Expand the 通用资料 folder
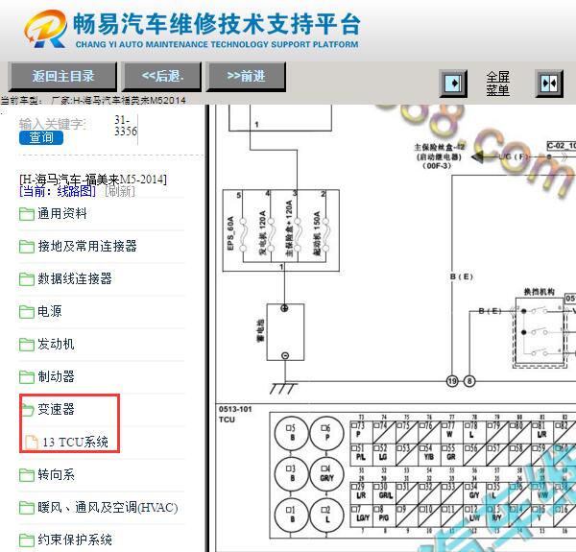576x552 pixels. tap(62, 213)
